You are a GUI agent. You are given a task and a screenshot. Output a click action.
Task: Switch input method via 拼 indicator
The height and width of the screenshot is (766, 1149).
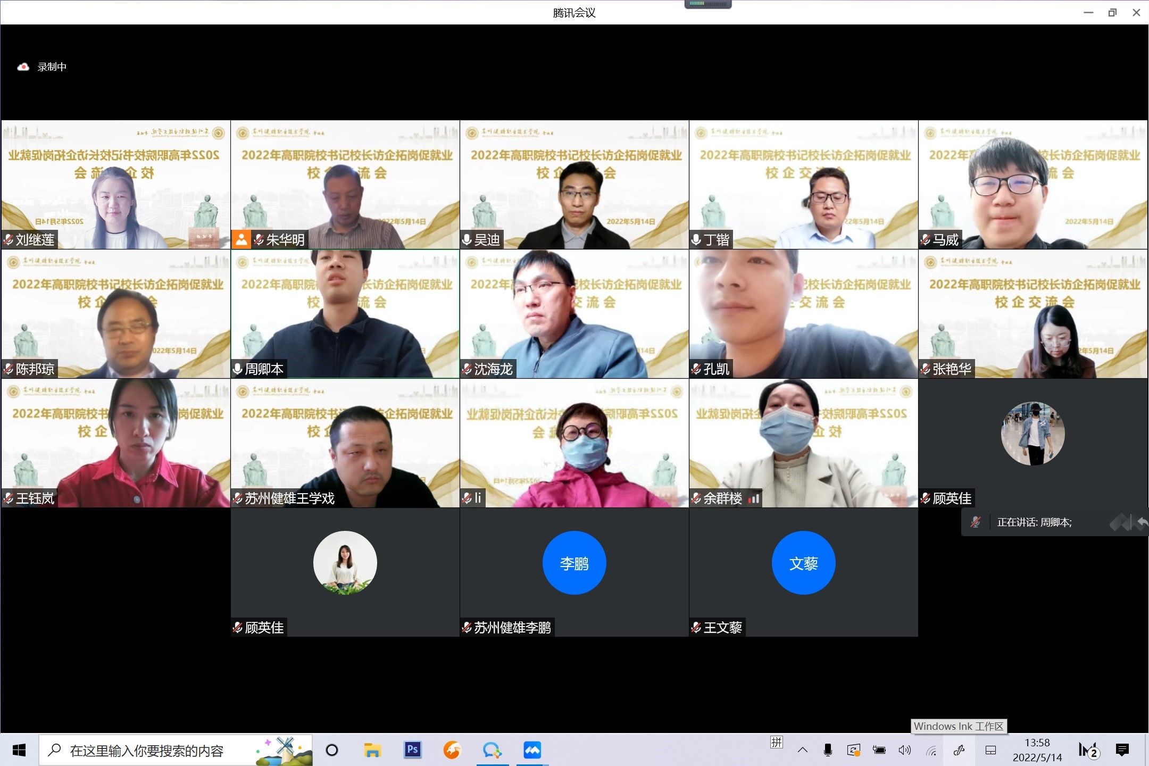click(777, 743)
